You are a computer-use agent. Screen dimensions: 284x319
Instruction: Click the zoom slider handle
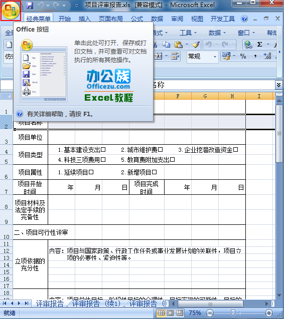pyautogui.click(x=233, y=312)
